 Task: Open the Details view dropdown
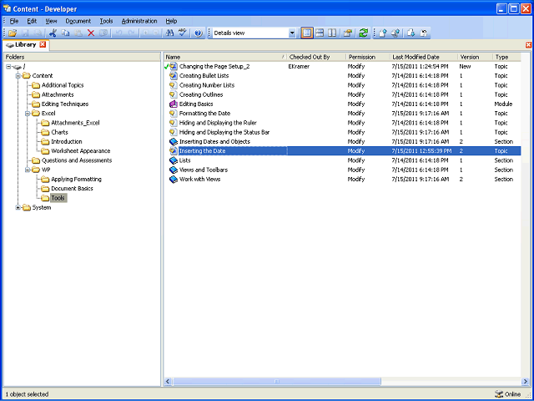click(x=292, y=33)
